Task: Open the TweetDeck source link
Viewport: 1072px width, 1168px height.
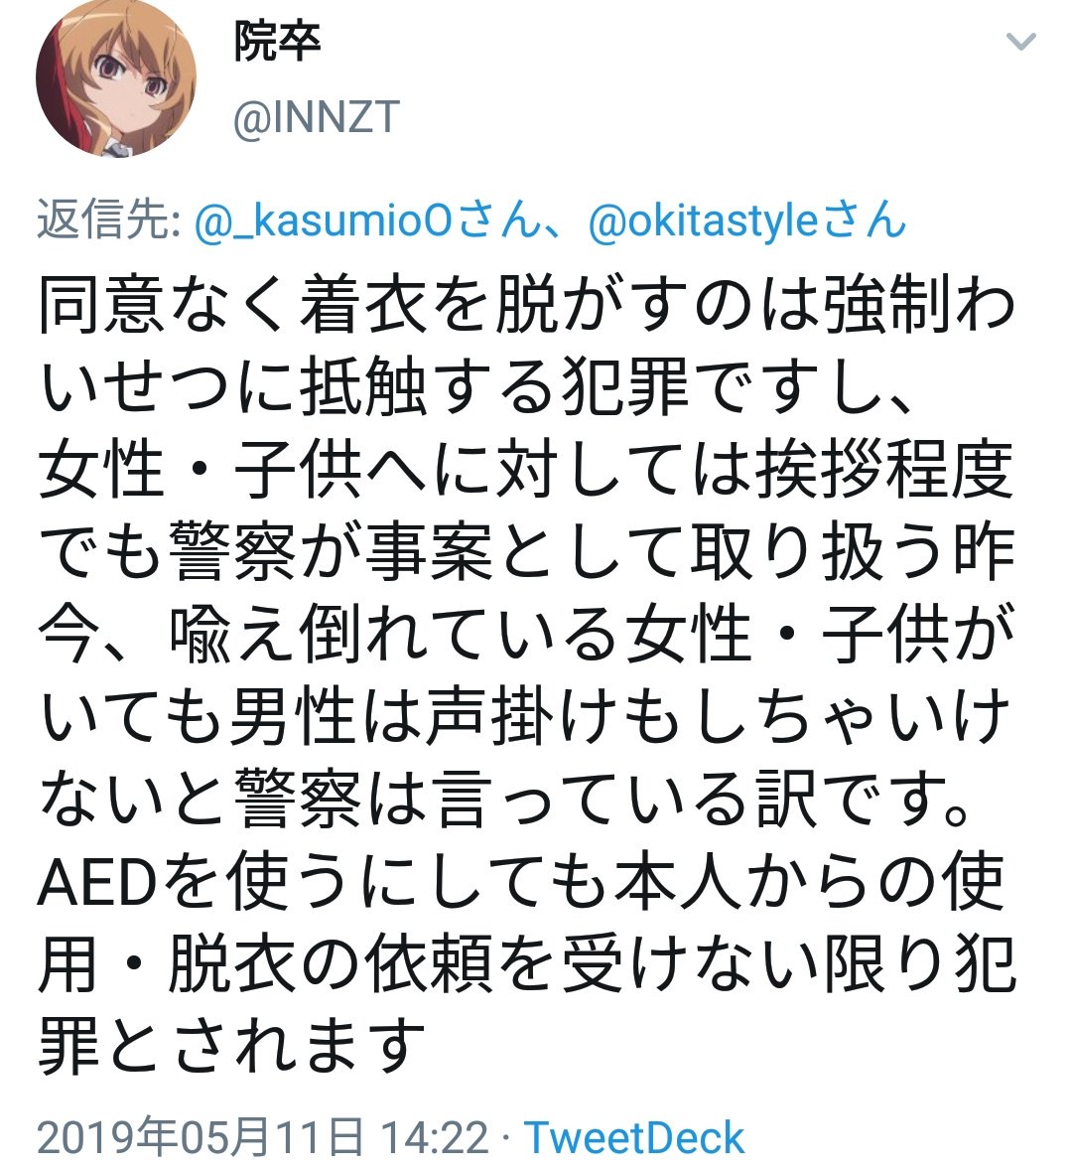Action: [x=634, y=1137]
